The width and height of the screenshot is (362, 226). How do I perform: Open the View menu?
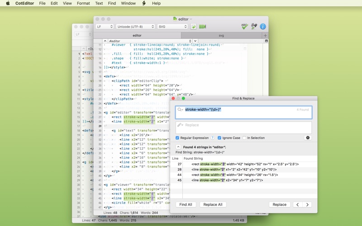[x=67, y=3]
